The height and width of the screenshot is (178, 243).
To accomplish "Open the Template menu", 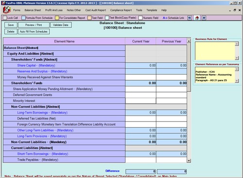I will tap(152, 10).
